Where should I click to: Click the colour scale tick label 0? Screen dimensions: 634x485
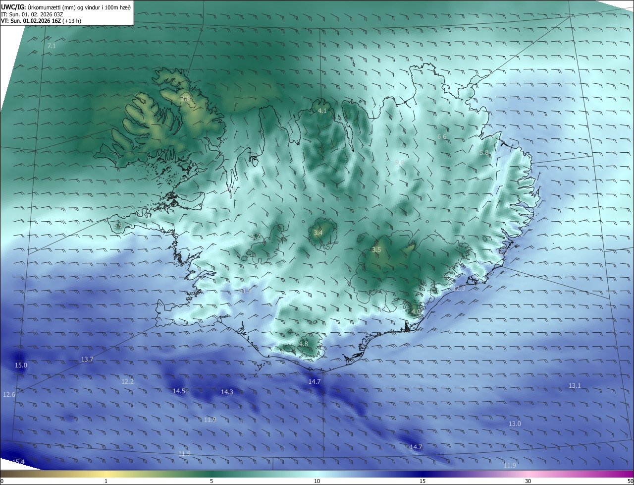(x=2, y=481)
